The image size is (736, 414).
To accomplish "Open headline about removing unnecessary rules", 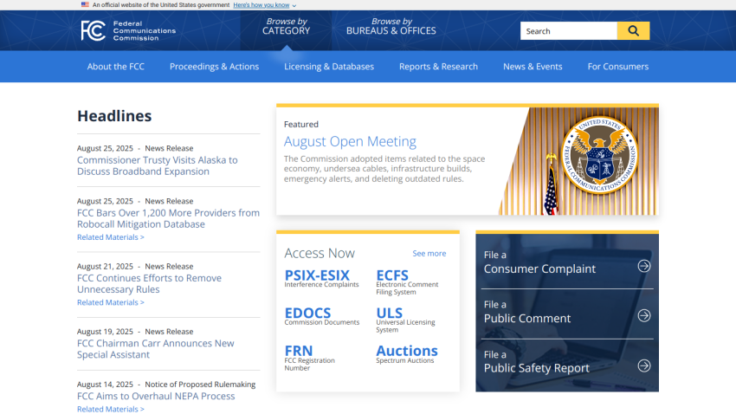I will pos(149,283).
